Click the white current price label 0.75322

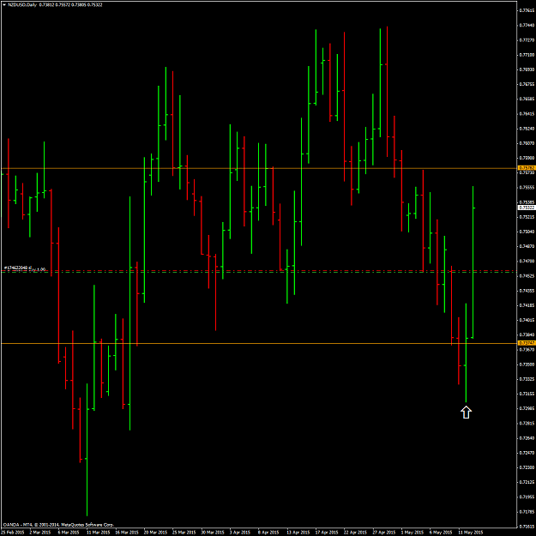527,208
